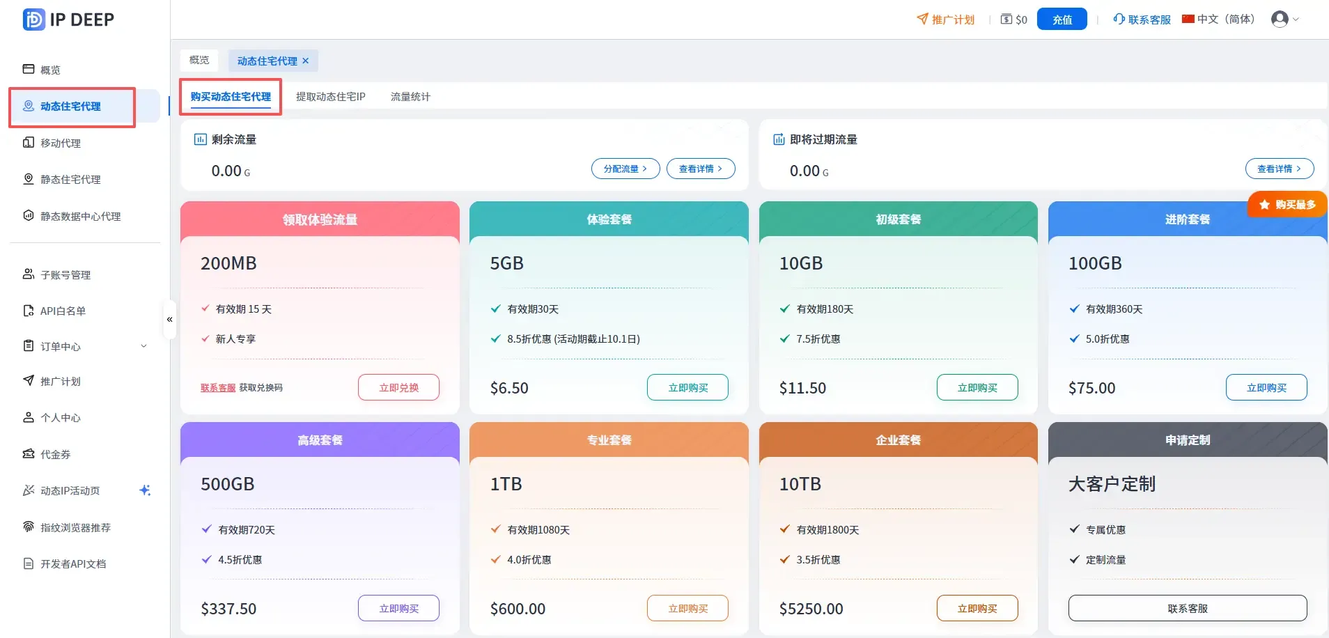The width and height of the screenshot is (1329, 638).
Task: Open the 概览 overview sidebar icon
Action: coord(29,69)
